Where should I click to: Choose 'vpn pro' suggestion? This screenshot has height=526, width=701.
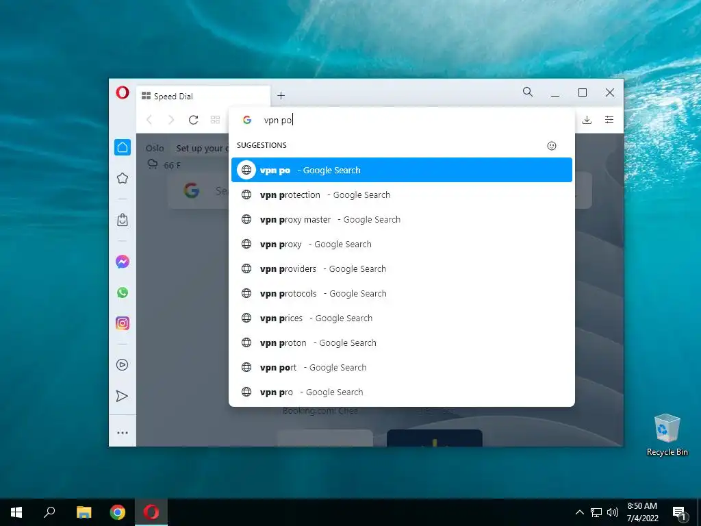(x=401, y=392)
